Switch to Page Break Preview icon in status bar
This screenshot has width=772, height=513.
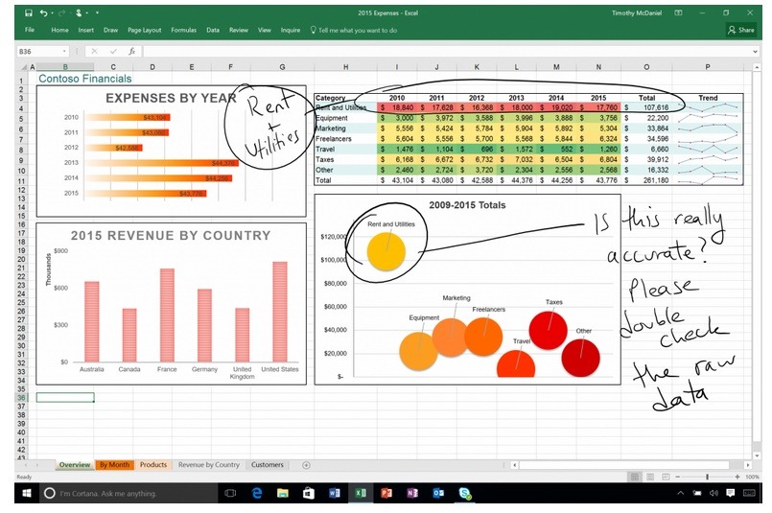coord(666,477)
